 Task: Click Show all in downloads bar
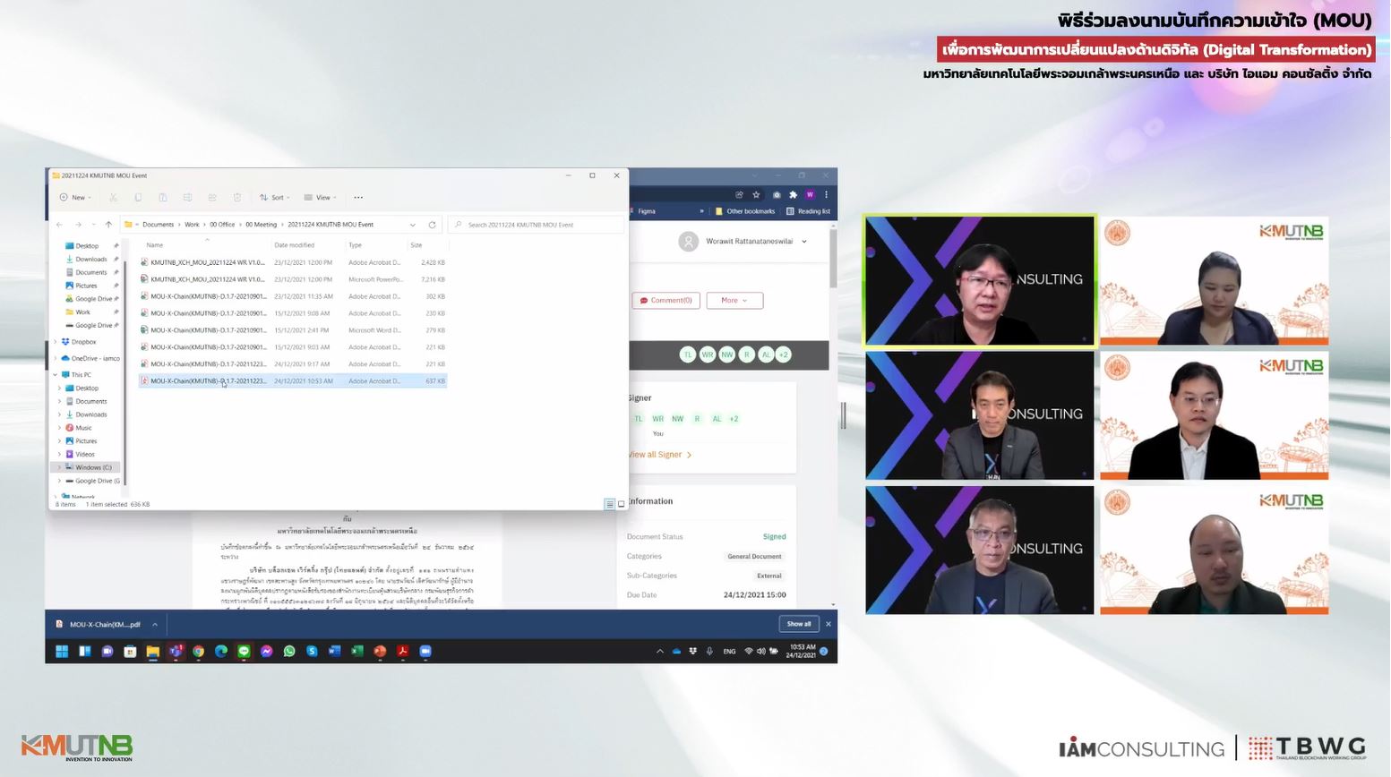799,624
